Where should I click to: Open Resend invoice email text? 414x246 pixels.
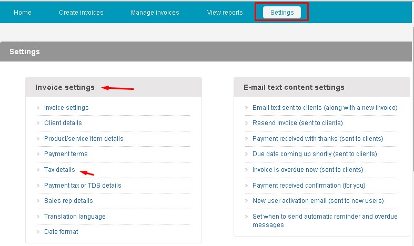(298, 122)
